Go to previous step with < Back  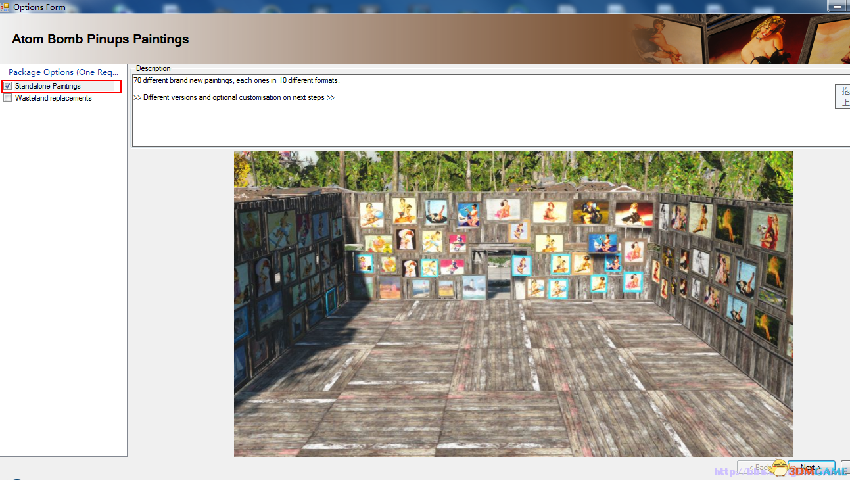pyautogui.click(x=761, y=468)
